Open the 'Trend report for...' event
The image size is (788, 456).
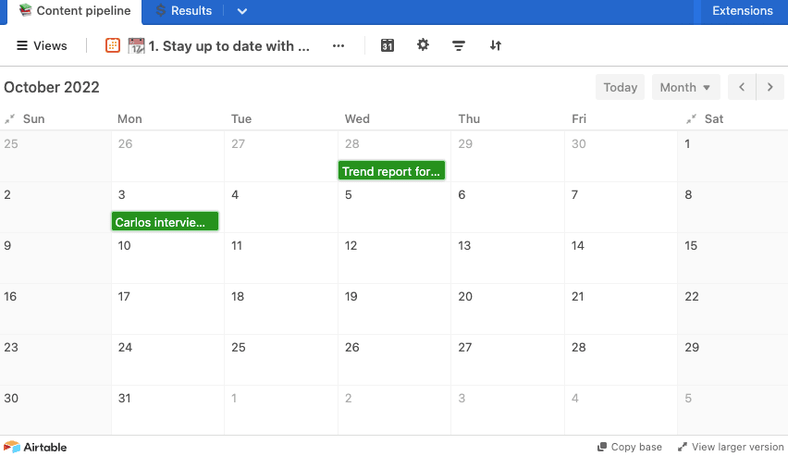coord(391,171)
